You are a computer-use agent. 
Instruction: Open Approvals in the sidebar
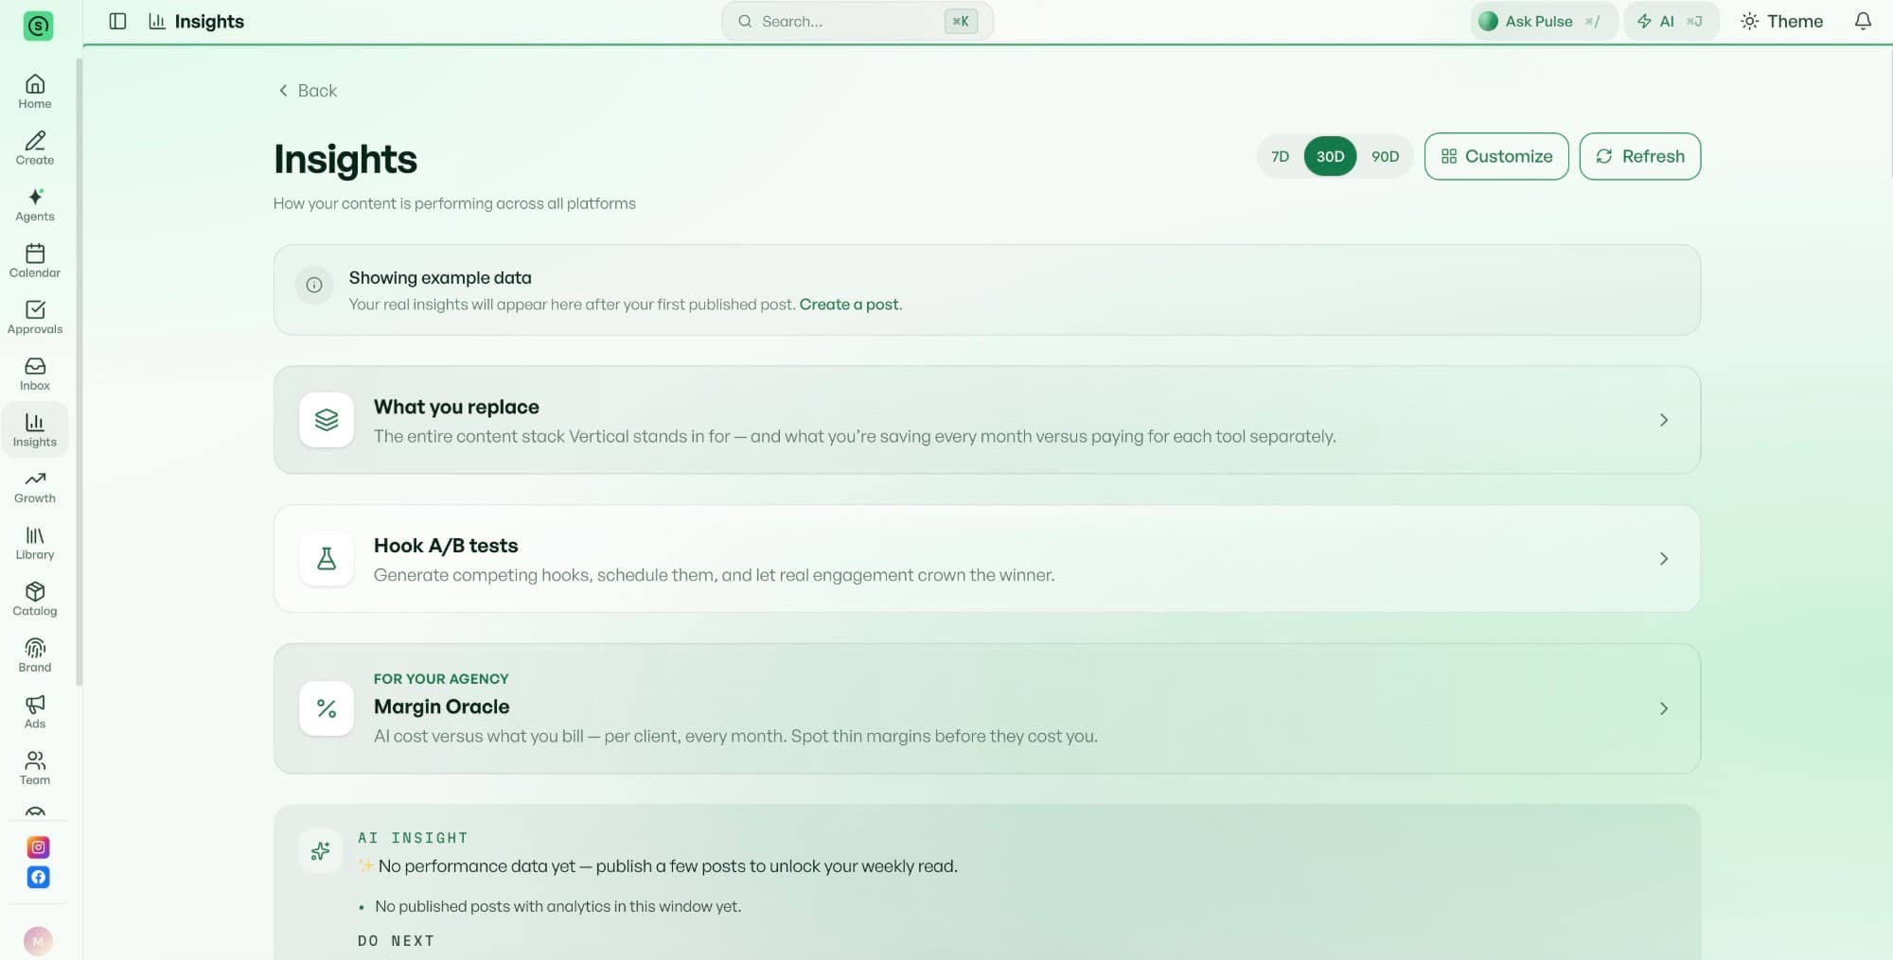click(x=35, y=317)
